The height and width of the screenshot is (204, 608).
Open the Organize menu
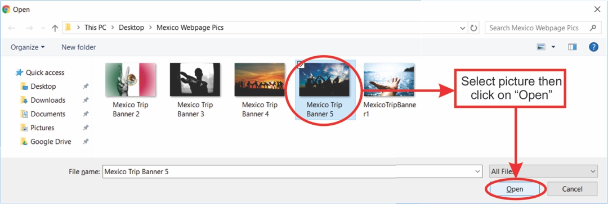click(x=28, y=47)
